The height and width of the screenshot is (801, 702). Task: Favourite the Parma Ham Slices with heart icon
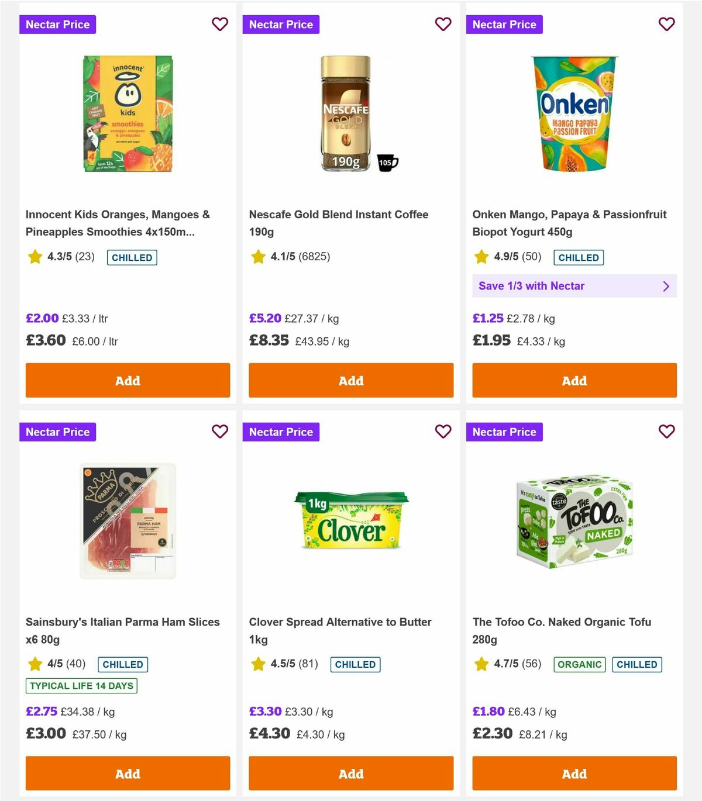point(220,431)
